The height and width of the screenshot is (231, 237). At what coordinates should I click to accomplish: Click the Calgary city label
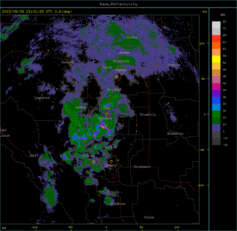pyautogui.click(x=110, y=165)
